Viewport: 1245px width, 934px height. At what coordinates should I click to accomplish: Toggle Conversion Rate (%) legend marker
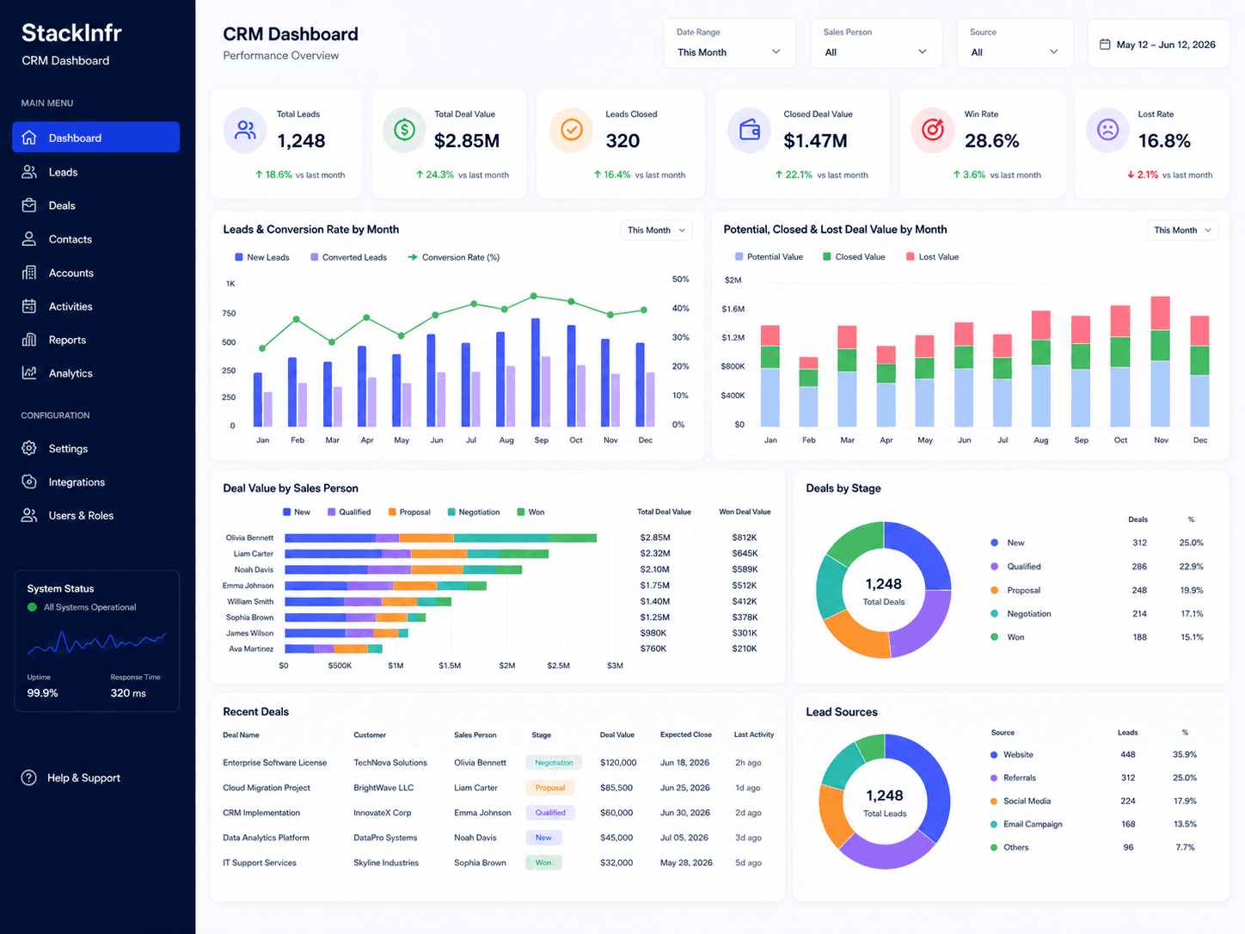point(413,257)
